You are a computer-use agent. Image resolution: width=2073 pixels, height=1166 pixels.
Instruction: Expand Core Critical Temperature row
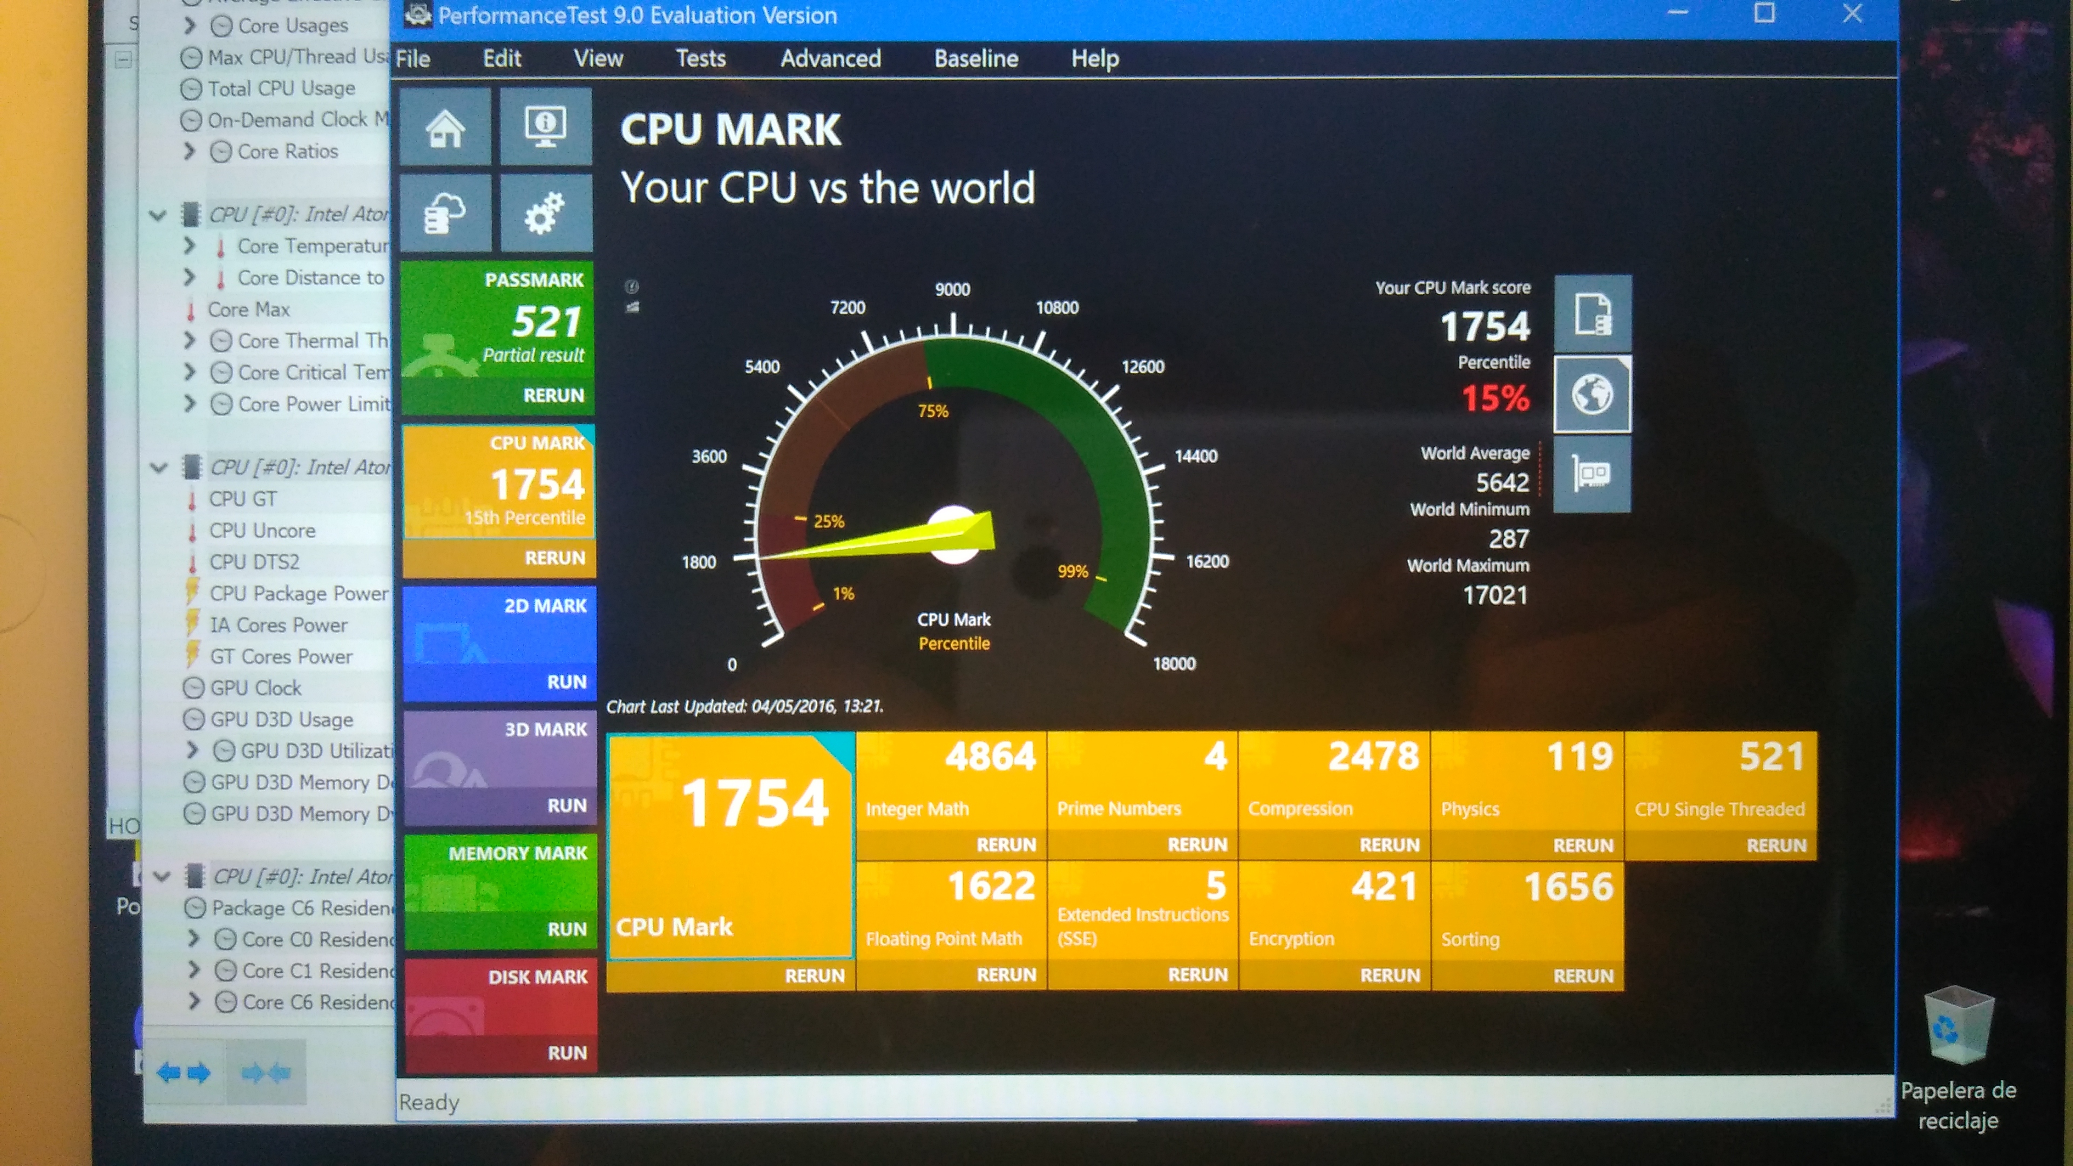tap(190, 372)
